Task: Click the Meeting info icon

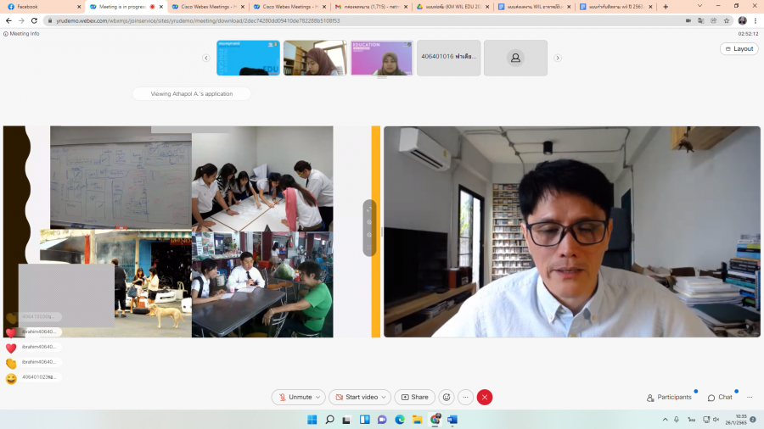Action: (6, 34)
